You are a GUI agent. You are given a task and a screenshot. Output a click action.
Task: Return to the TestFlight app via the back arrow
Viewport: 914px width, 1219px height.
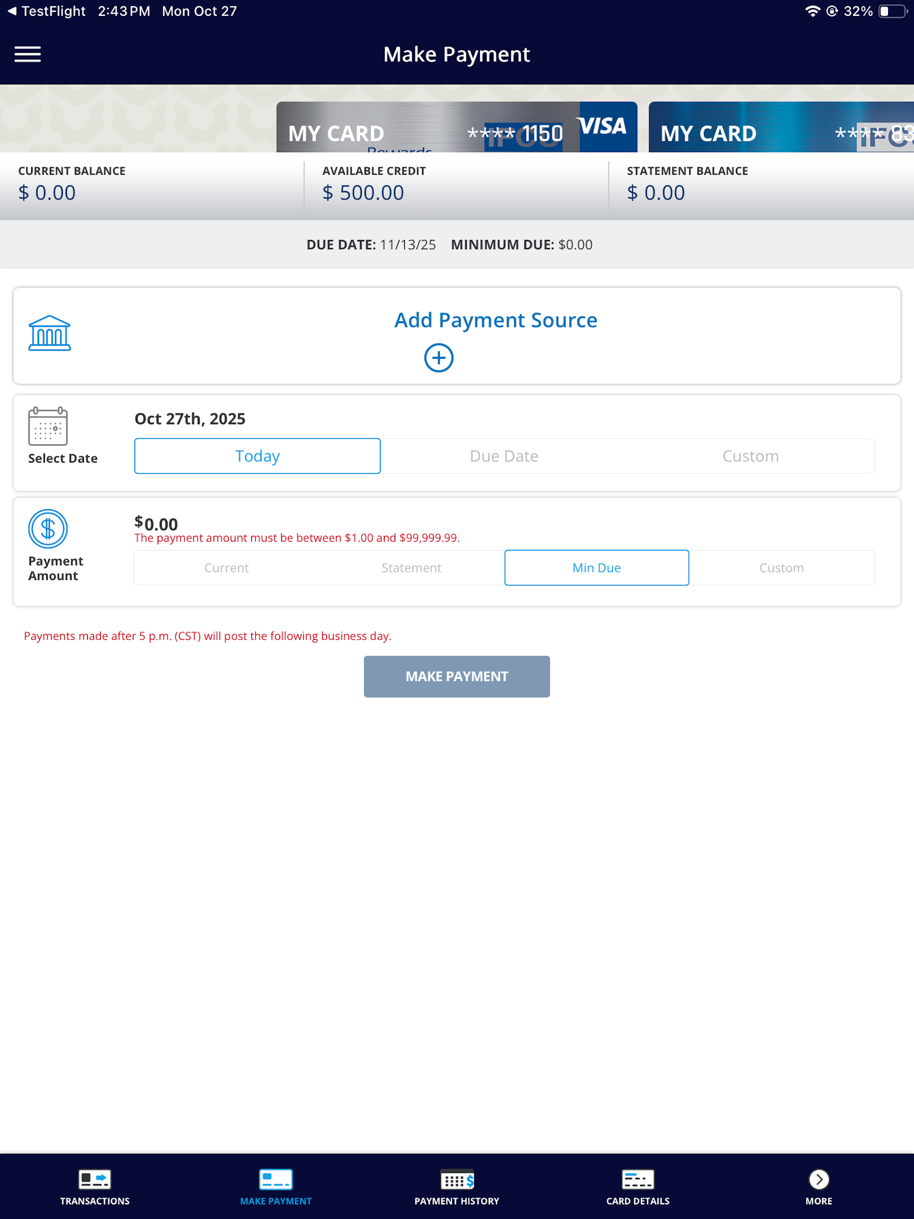[x=12, y=11]
